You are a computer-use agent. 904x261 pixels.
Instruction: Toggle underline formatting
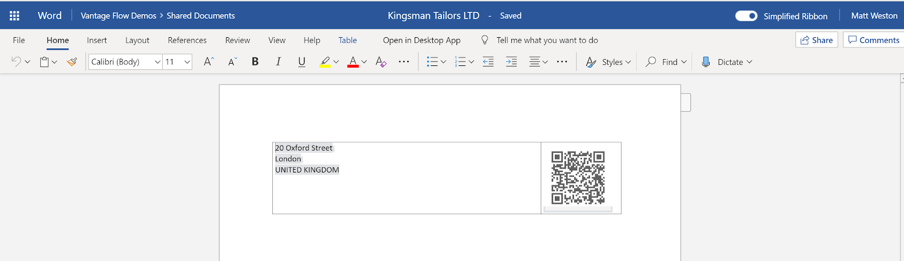point(302,62)
